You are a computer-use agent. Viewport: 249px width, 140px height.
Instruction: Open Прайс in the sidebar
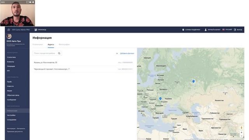[9, 82]
